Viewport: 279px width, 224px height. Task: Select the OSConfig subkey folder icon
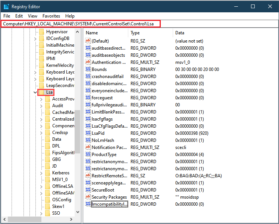pos(47,200)
